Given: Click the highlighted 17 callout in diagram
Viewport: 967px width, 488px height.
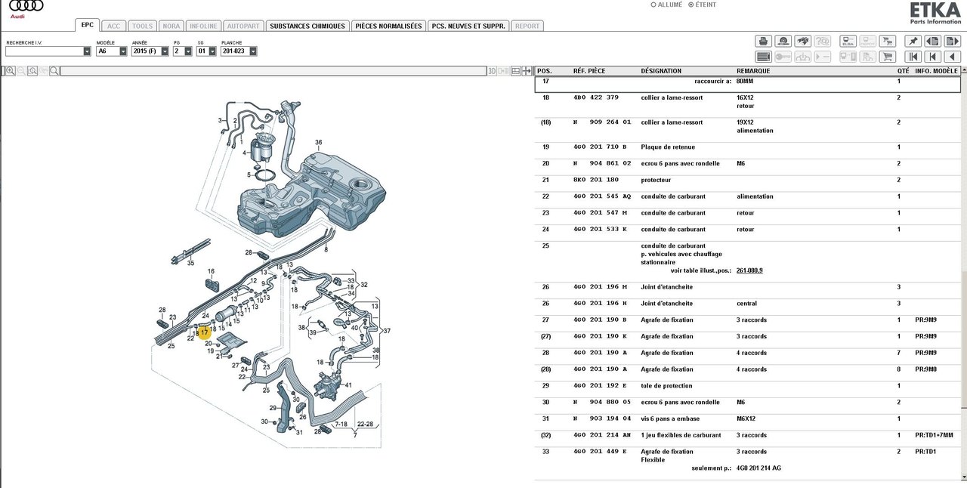Looking at the screenshot, I should click(x=204, y=332).
